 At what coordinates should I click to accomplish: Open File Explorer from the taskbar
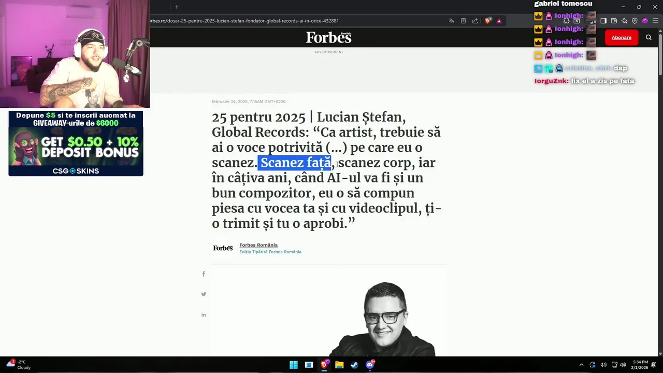[339, 365]
